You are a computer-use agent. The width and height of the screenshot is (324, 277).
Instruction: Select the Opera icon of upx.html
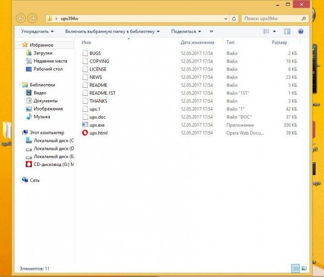(85, 133)
